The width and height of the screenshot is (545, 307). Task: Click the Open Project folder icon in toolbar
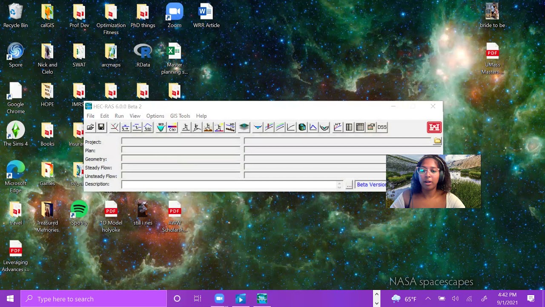click(x=90, y=127)
